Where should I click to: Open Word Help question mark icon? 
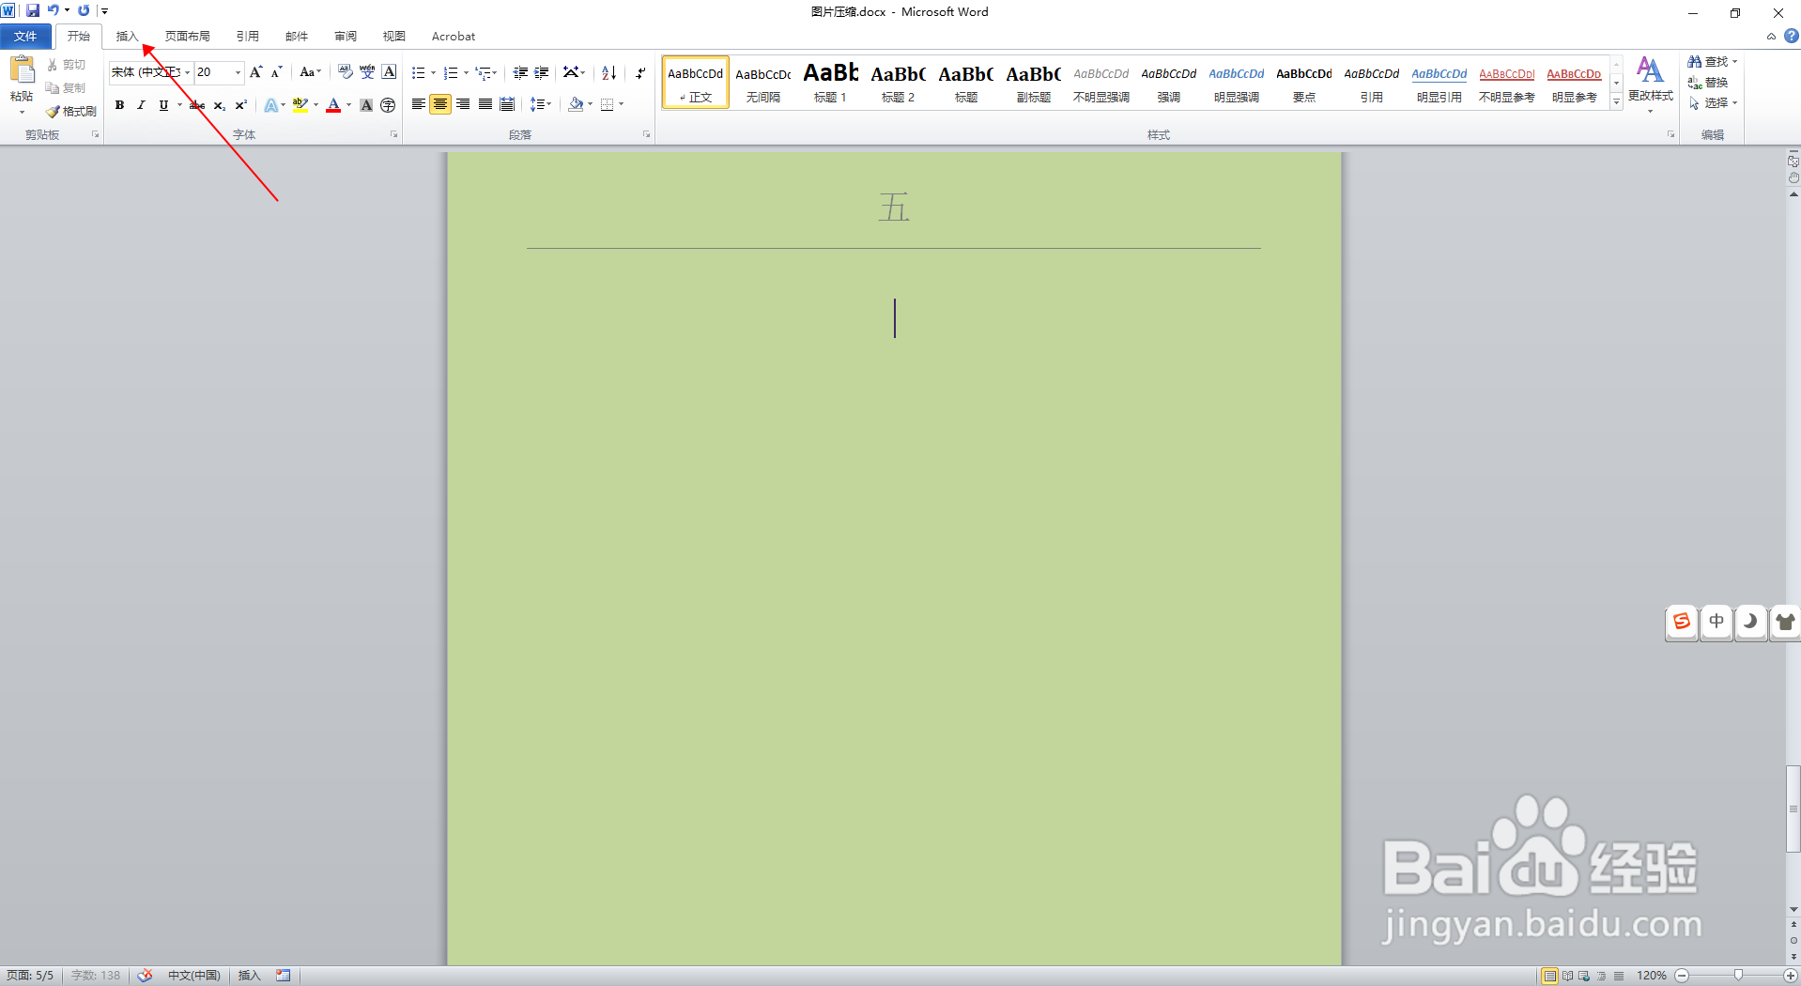click(1791, 37)
